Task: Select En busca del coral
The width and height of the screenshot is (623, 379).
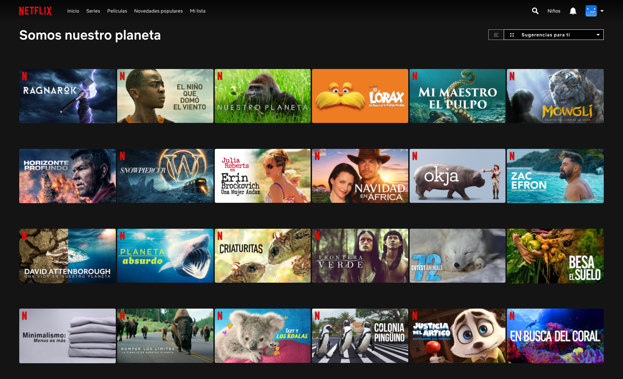Action: tap(555, 336)
